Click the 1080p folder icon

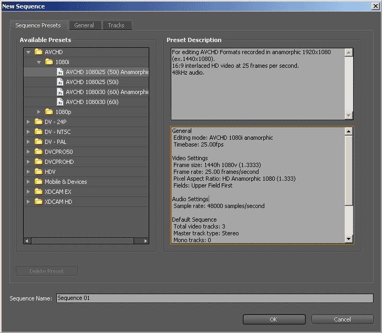[49, 112]
